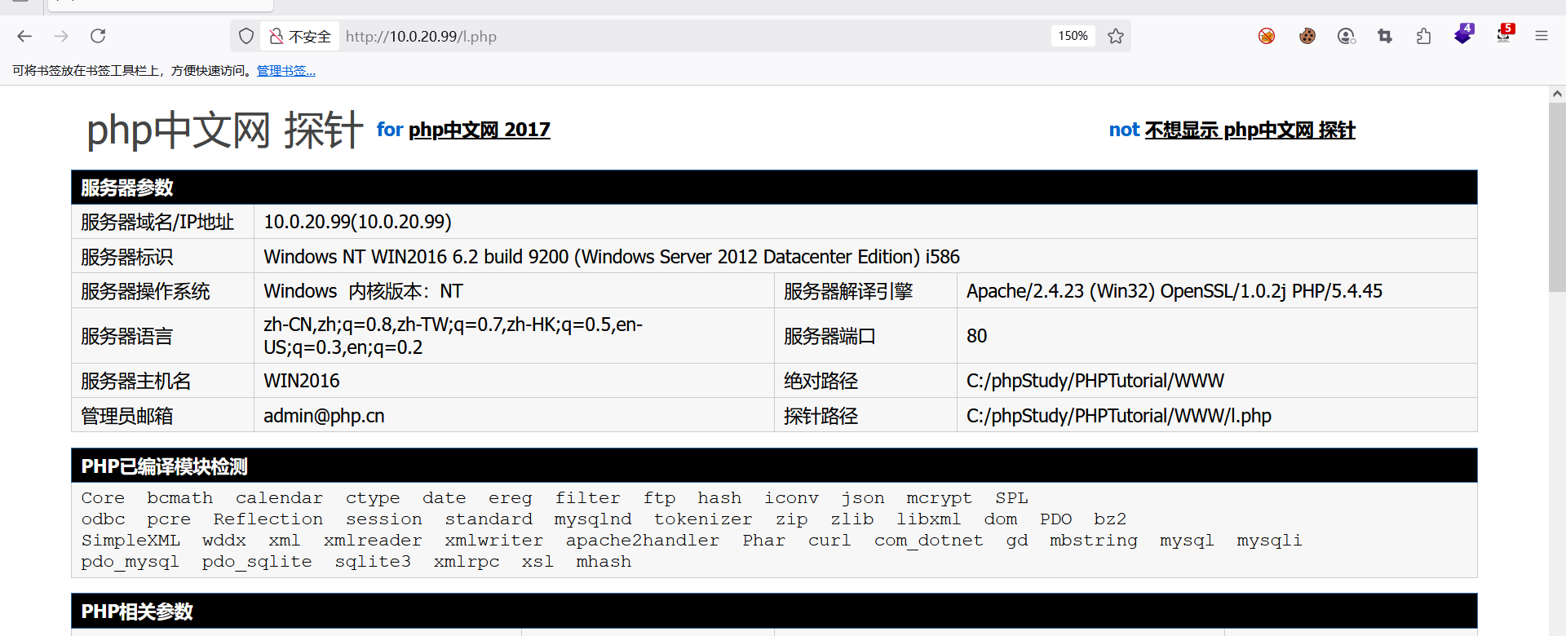
Task: Click the SimpleXML module name
Action: point(130,541)
